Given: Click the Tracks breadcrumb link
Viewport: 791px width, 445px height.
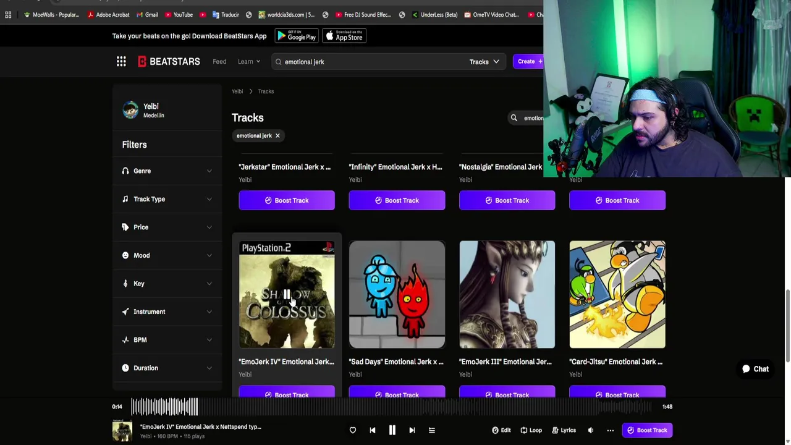Looking at the screenshot, I should click(266, 91).
